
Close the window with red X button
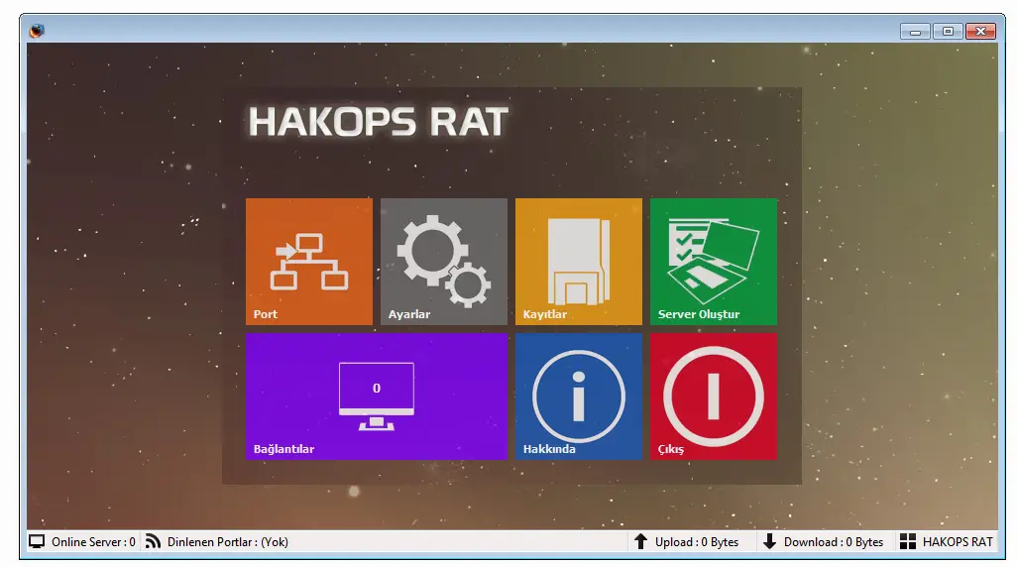tap(980, 31)
